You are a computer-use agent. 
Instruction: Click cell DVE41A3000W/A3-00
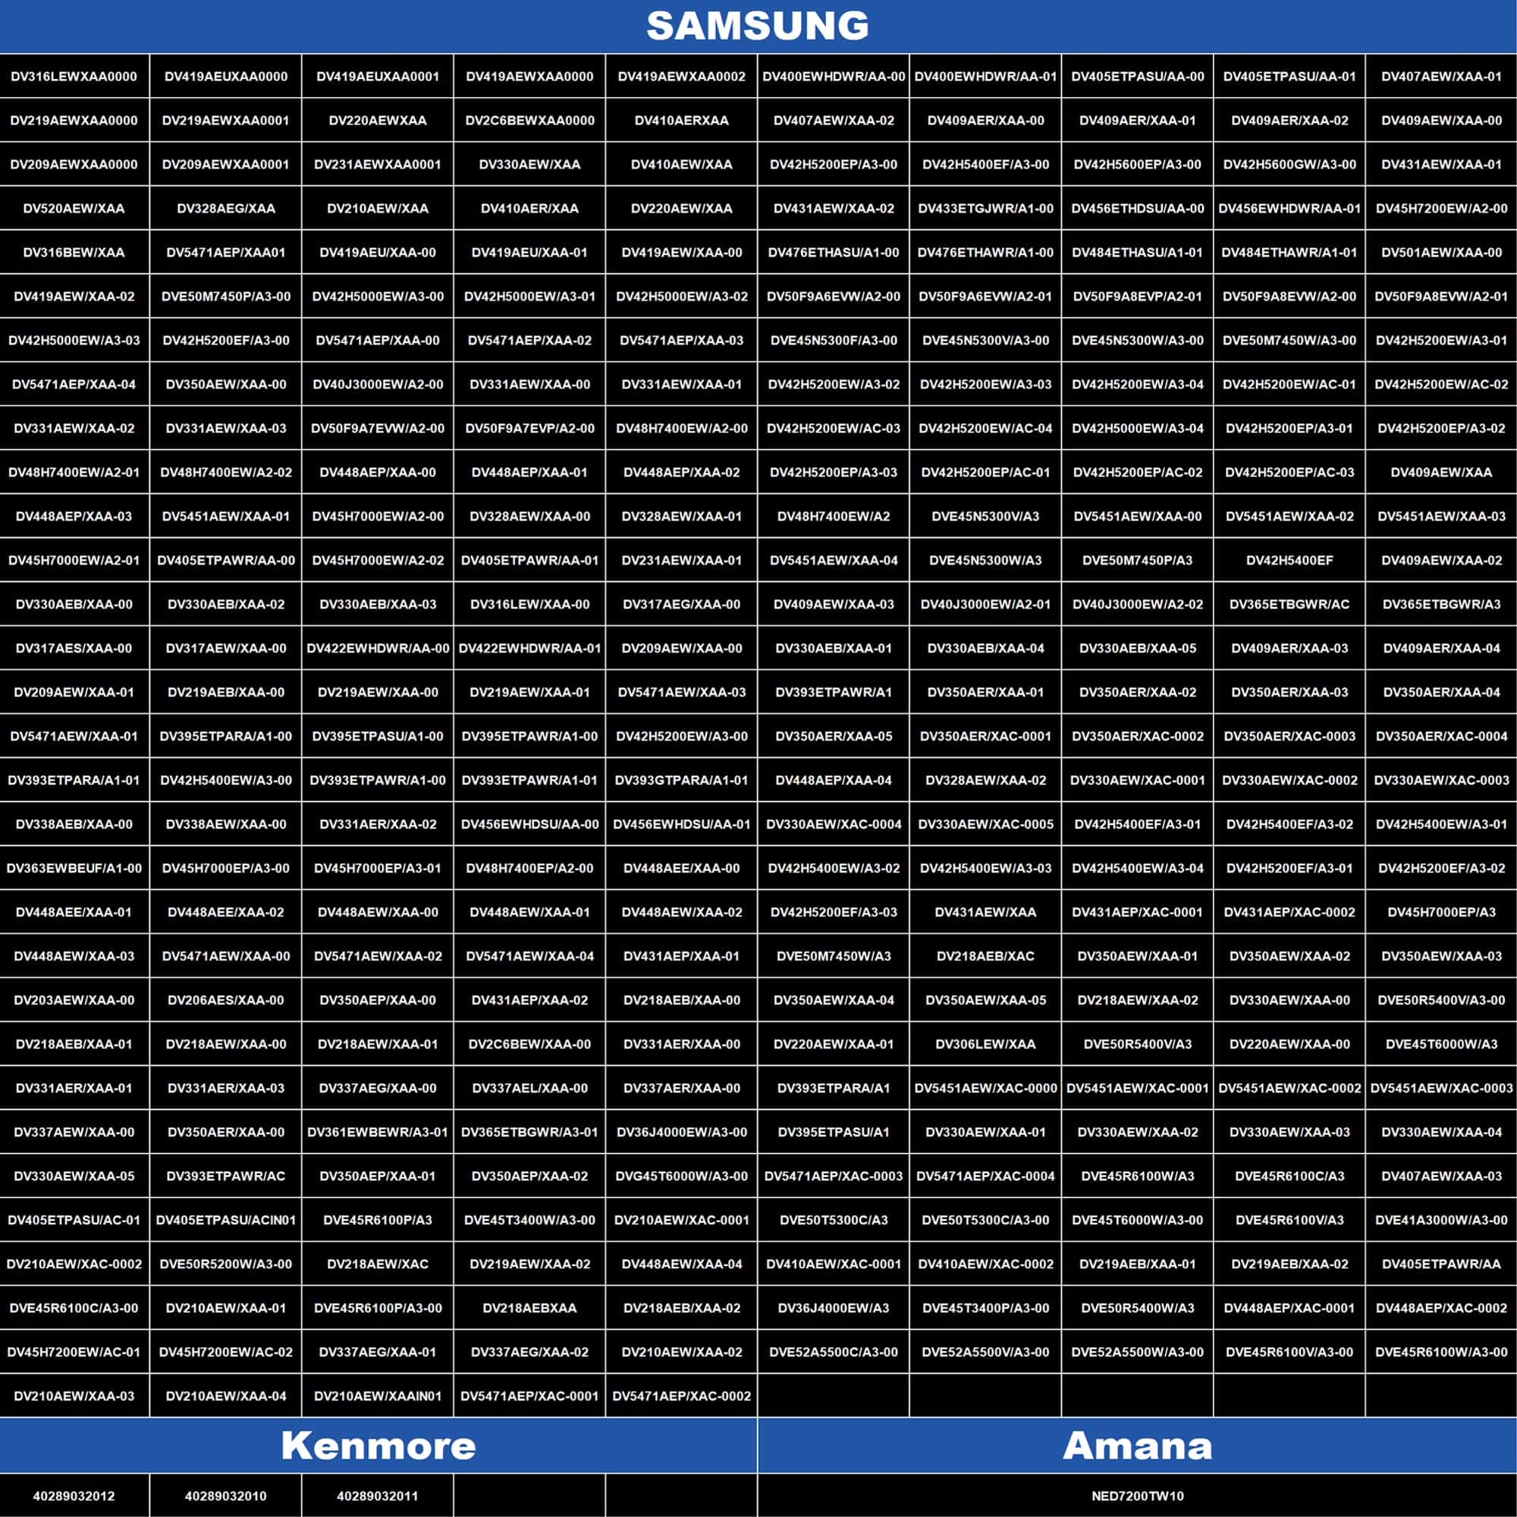click(x=1441, y=1220)
